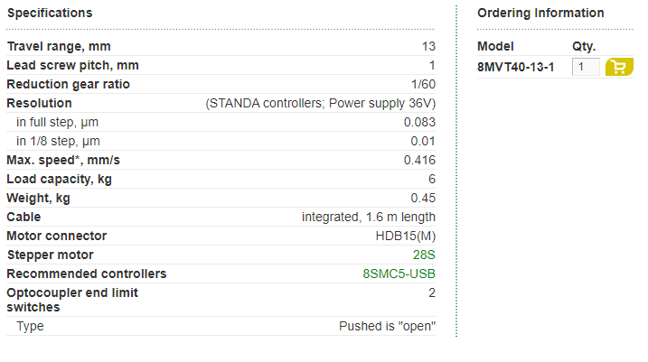Viewport: 648px width, 362px height.
Task: Click the HDB15(M) motor connector value
Action: click(406, 237)
